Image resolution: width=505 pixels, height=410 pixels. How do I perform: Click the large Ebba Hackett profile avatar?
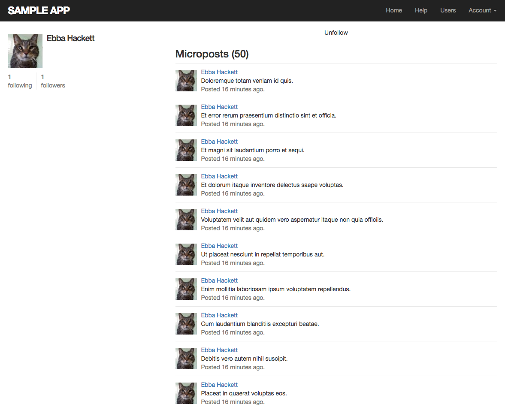25,51
